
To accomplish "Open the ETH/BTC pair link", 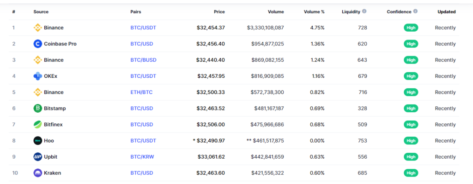I will pyautogui.click(x=141, y=92).
